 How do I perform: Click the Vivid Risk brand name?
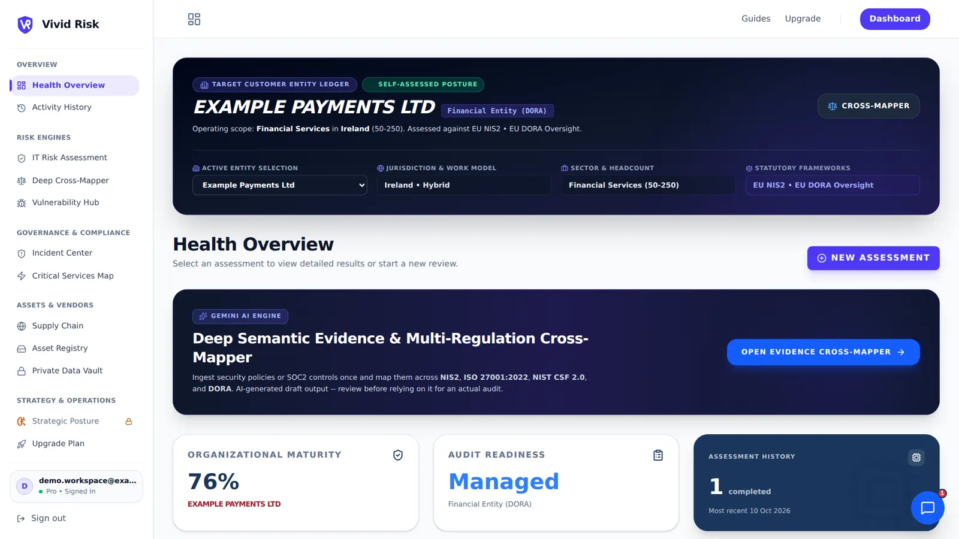tap(70, 25)
